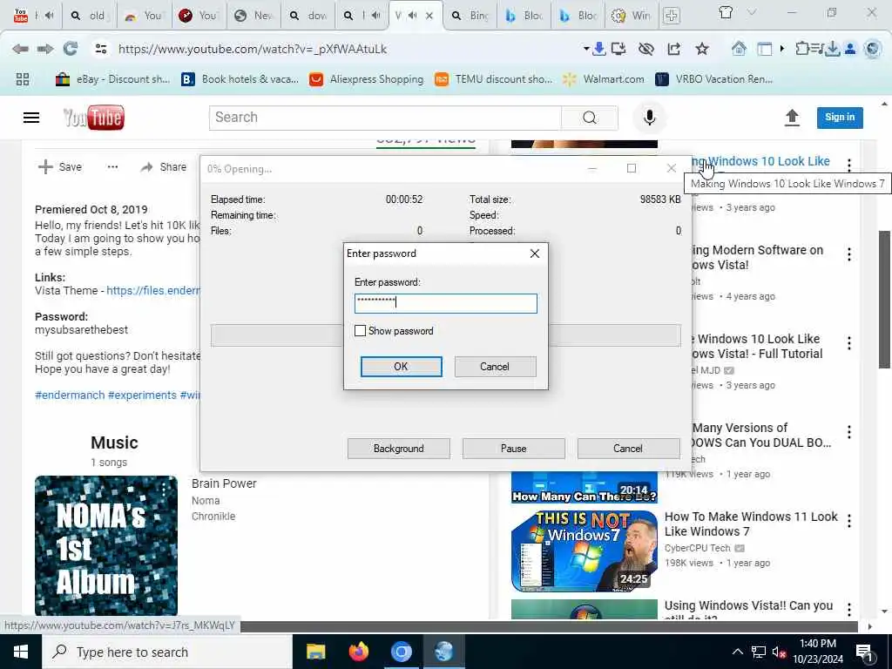Click the share page icon in address bar
The height and width of the screenshot is (669, 892).
tap(673, 49)
